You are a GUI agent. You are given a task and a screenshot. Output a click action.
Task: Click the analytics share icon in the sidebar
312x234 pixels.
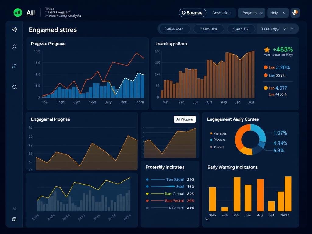point(14,29)
